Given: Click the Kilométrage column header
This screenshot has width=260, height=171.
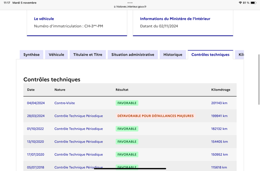Looking at the screenshot, I should [x=221, y=90].
